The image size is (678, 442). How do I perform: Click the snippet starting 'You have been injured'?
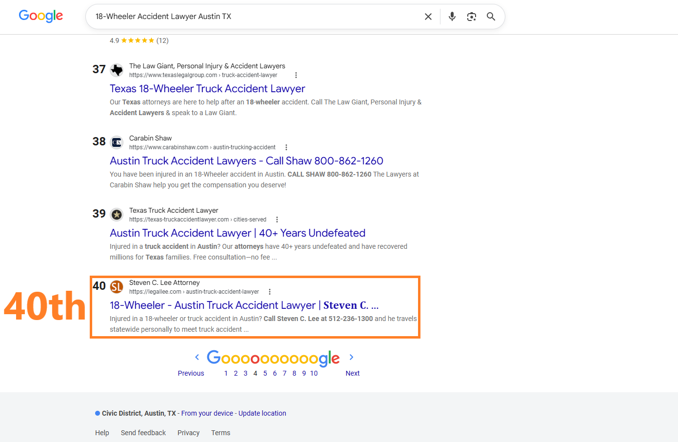[x=264, y=180]
